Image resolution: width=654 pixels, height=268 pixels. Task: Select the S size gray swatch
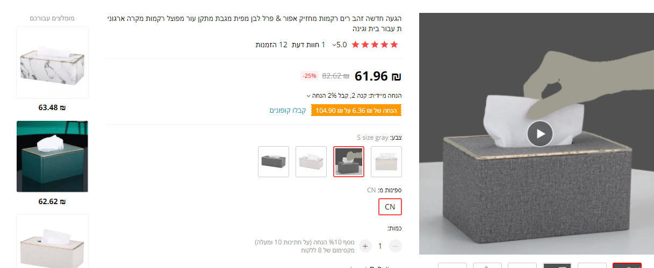click(x=349, y=161)
